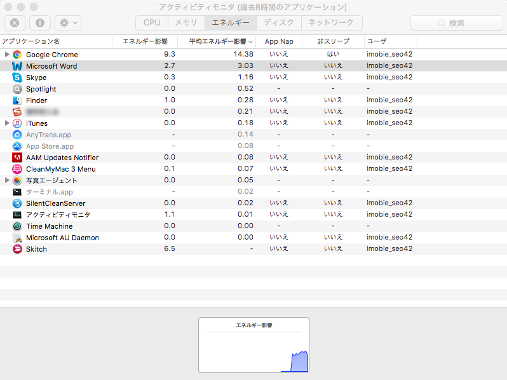Select the Skype process name
Image resolution: width=507 pixels, height=380 pixels.
pyautogui.click(x=36, y=78)
